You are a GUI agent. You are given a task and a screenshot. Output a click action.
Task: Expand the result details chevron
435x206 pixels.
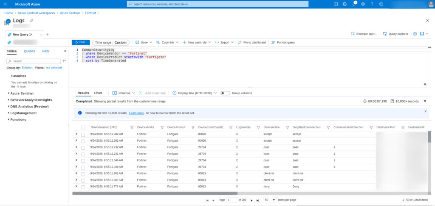coord(425,101)
